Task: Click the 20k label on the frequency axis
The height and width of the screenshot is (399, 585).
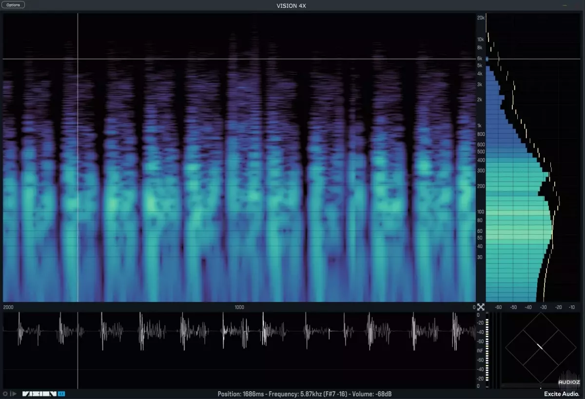Action: 481,18
